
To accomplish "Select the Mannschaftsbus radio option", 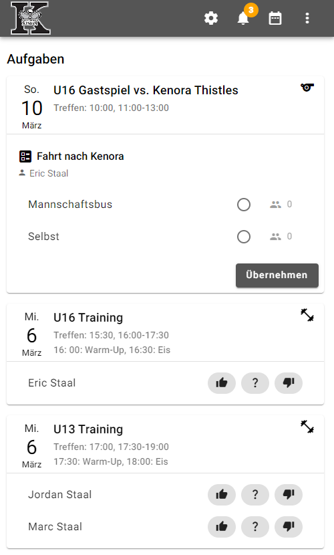I will [x=244, y=205].
